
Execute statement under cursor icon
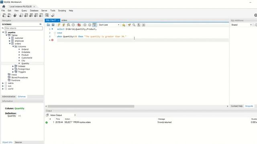pos(63,25)
